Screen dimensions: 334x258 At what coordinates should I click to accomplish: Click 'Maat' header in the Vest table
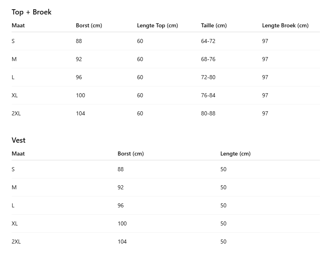[18, 154]
